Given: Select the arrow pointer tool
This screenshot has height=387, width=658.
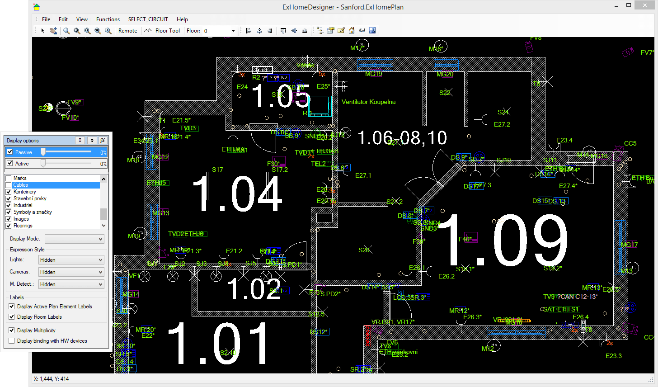Looking at the screenshot, I should pyautogui.click(x=43, y=31).
